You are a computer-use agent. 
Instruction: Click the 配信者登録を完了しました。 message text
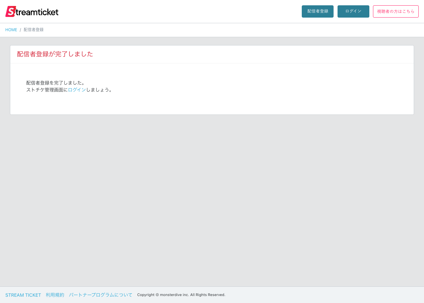coord(56,83)
